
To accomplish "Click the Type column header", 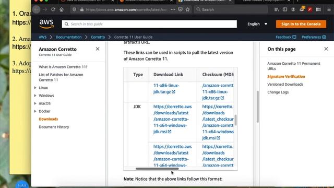I will [x=138, y=74].
